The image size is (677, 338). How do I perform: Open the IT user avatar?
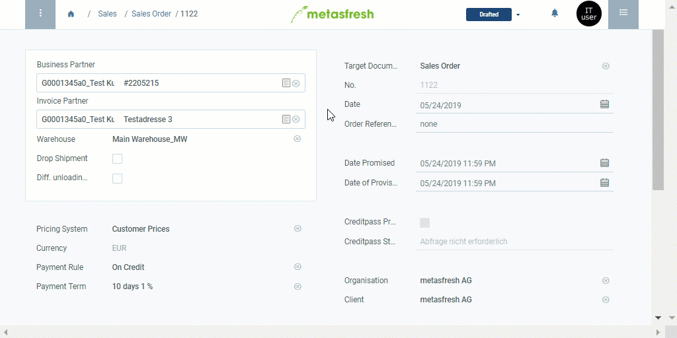589,14
